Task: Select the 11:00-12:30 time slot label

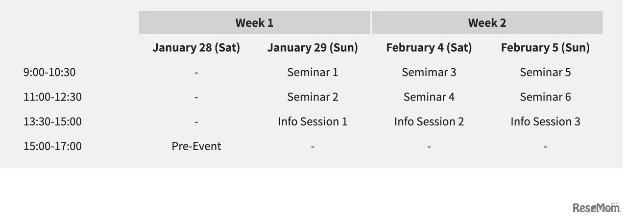Action: 52,97
